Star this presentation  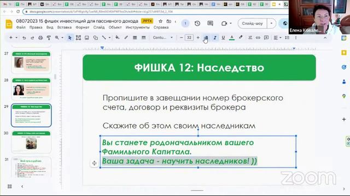pyautogui.click(x=160, y=21)
